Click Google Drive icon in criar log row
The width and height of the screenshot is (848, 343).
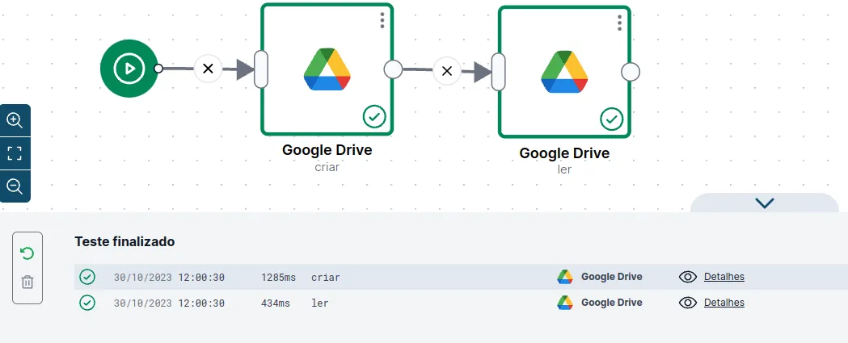pyautogui.click(x=564, y=277)
